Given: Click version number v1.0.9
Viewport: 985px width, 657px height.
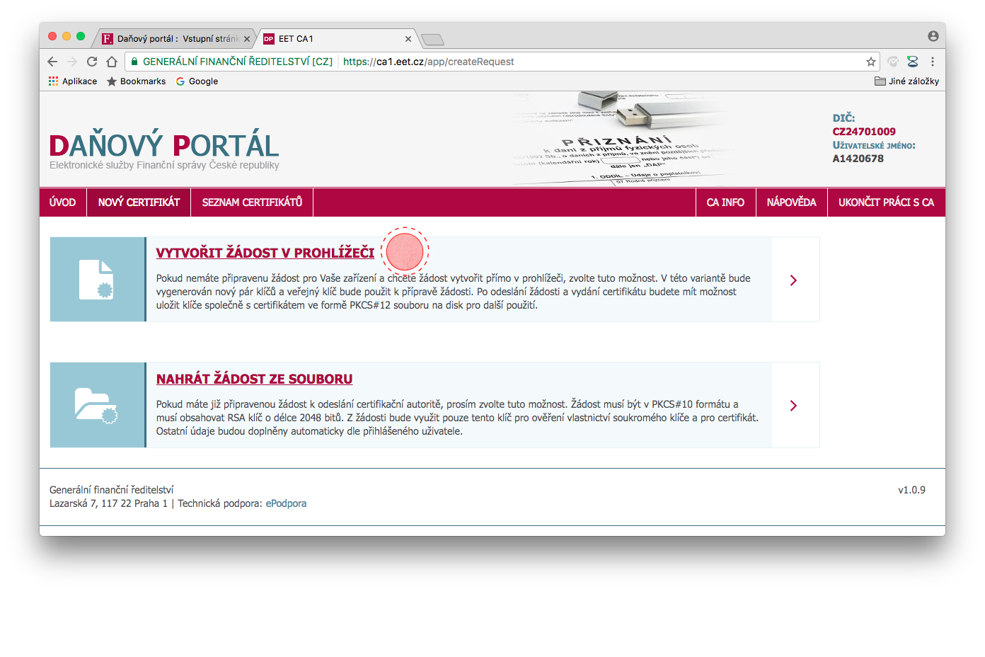Looking at the screenshot, I should tap(911, 490).
